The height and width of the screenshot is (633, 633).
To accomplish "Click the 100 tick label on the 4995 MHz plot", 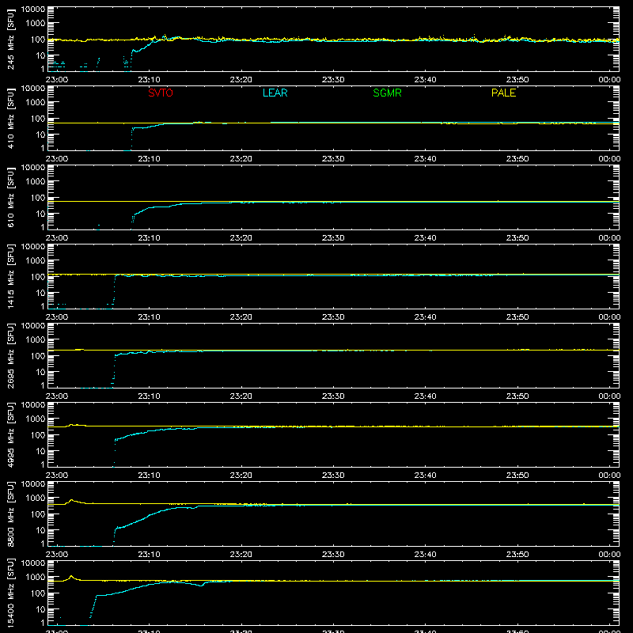I will pyautogui.click(x=38, y=435).
